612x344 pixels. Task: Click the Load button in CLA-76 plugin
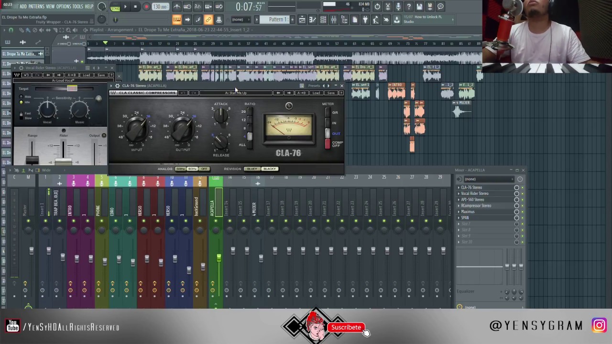click(x=316, y=93)
